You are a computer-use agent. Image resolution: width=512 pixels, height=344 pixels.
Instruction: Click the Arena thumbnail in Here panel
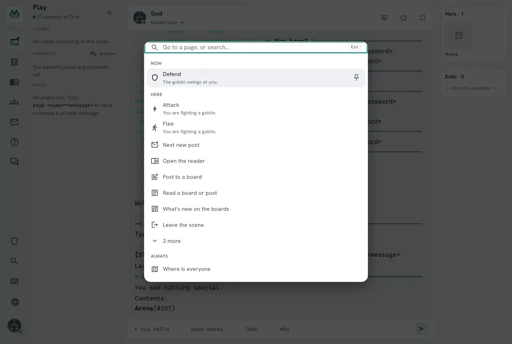(x=458, y=36)
